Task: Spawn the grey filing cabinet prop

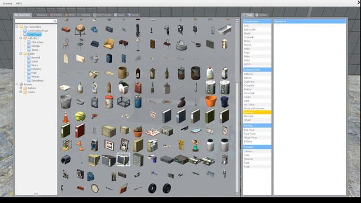Action: pos(138,160)
